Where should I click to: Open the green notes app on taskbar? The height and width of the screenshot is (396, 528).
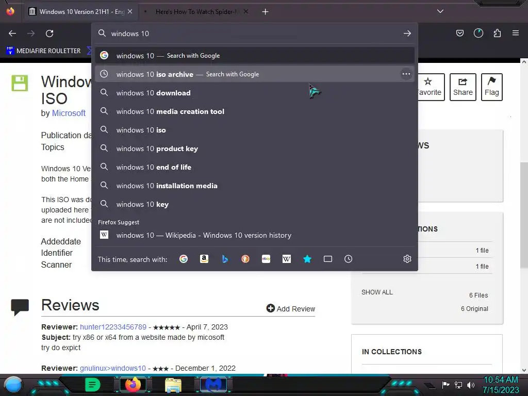pos(93,385)
